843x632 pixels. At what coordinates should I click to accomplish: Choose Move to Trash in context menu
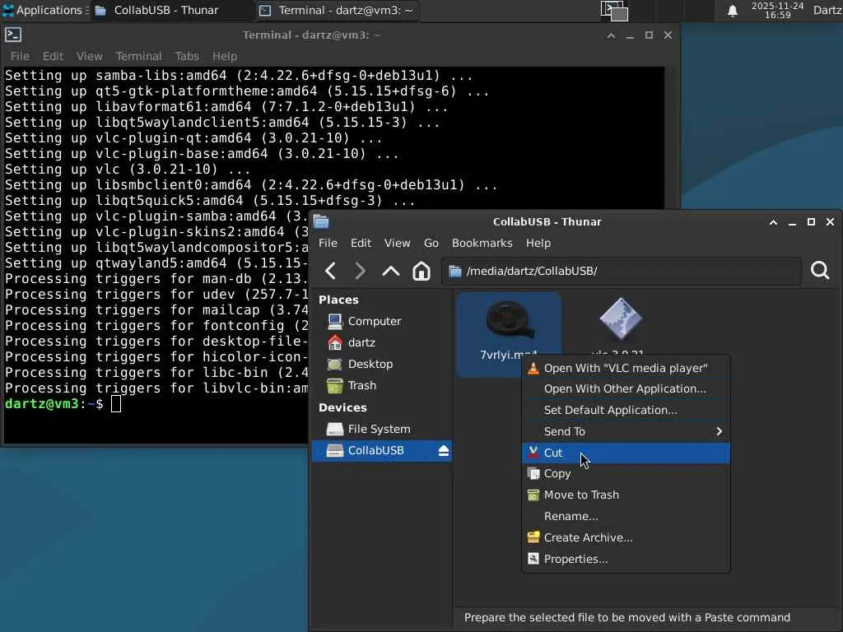(x=626, y=495)
